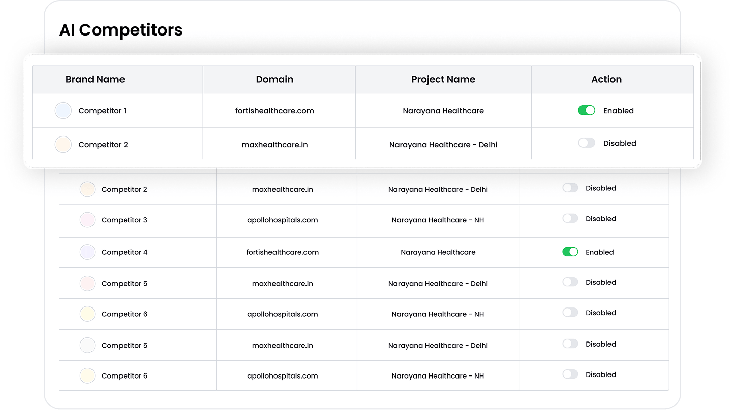This screenshot has width=734, height=410.
Task: Disable the Competitor 1 enabled toggle
Action: coord(586,111)
